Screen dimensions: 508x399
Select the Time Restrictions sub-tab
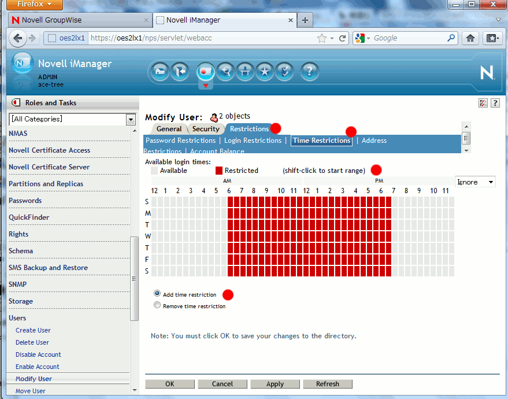pyautogui.click(x=321, y=141)
